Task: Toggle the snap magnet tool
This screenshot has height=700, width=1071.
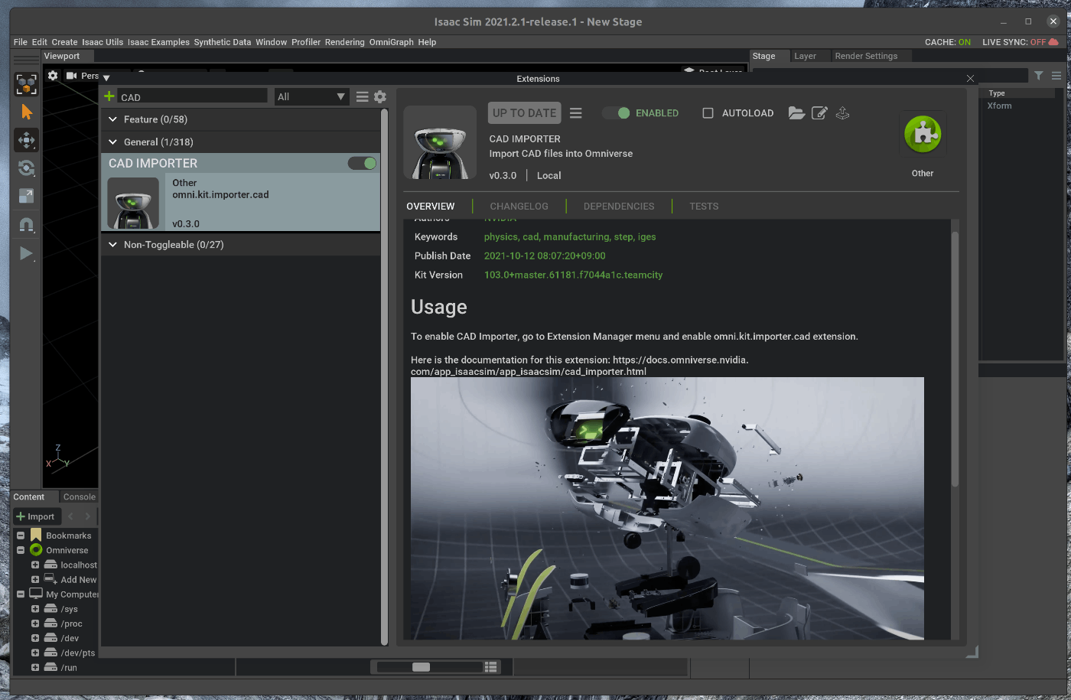Action: (27, 225)
